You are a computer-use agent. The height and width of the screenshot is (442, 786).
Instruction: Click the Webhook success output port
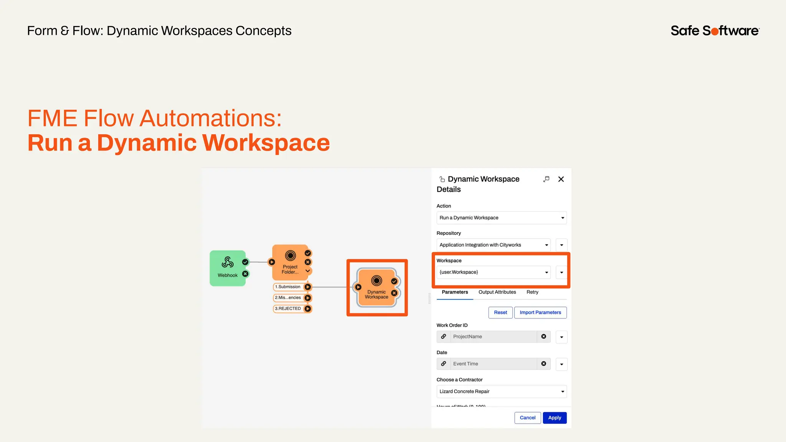[245, 262]
